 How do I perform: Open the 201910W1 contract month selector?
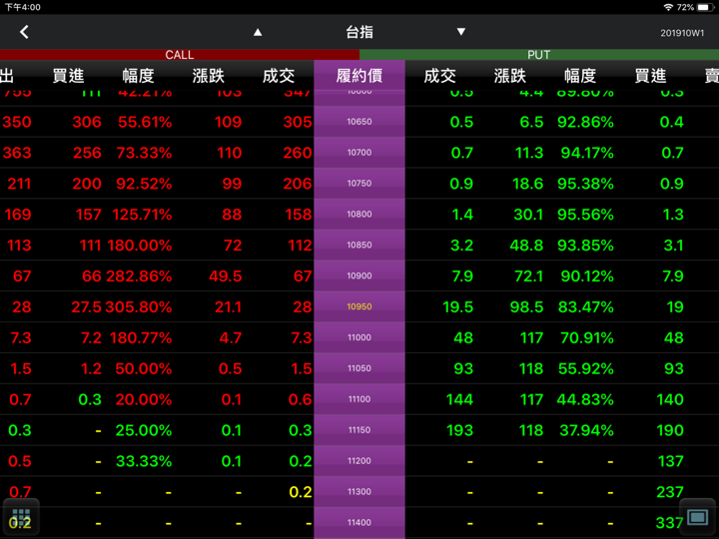682,33
